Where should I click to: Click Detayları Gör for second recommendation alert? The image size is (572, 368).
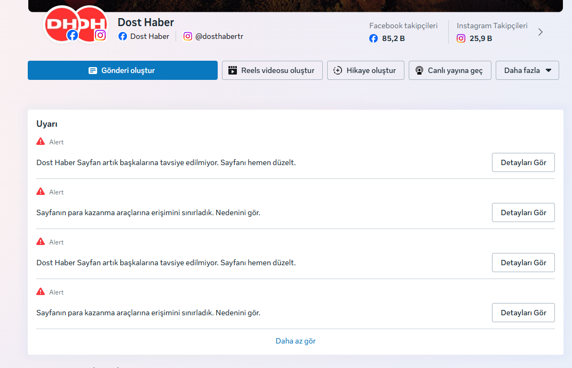pyautogui.click(x=523, y=263)
